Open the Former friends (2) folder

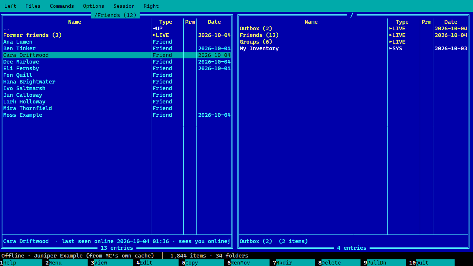(x=117, y=35)
